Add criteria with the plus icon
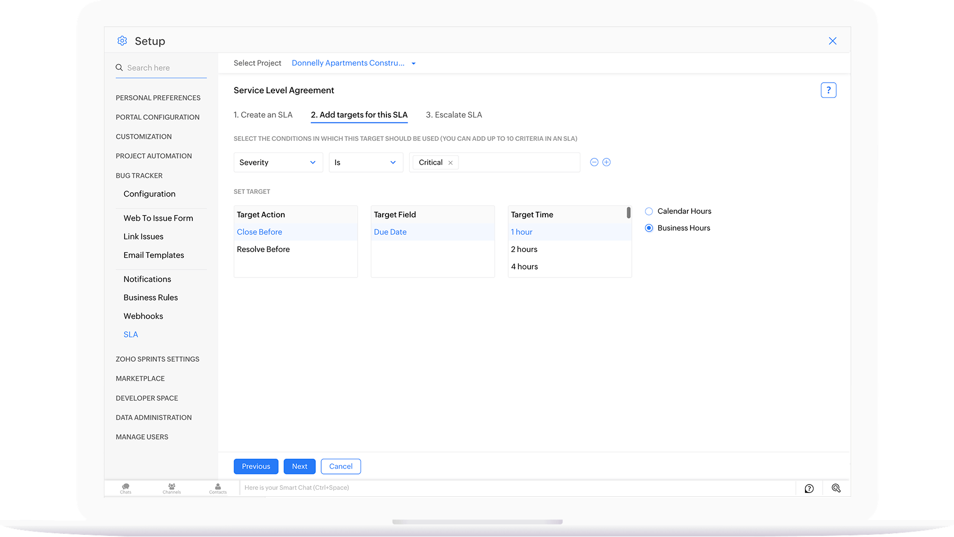Image resolution: width=954 pixels, height=537 pixels. [606, 162]
